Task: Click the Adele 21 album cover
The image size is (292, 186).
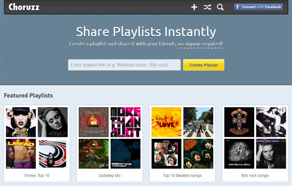Action: (x=53, y=122)
